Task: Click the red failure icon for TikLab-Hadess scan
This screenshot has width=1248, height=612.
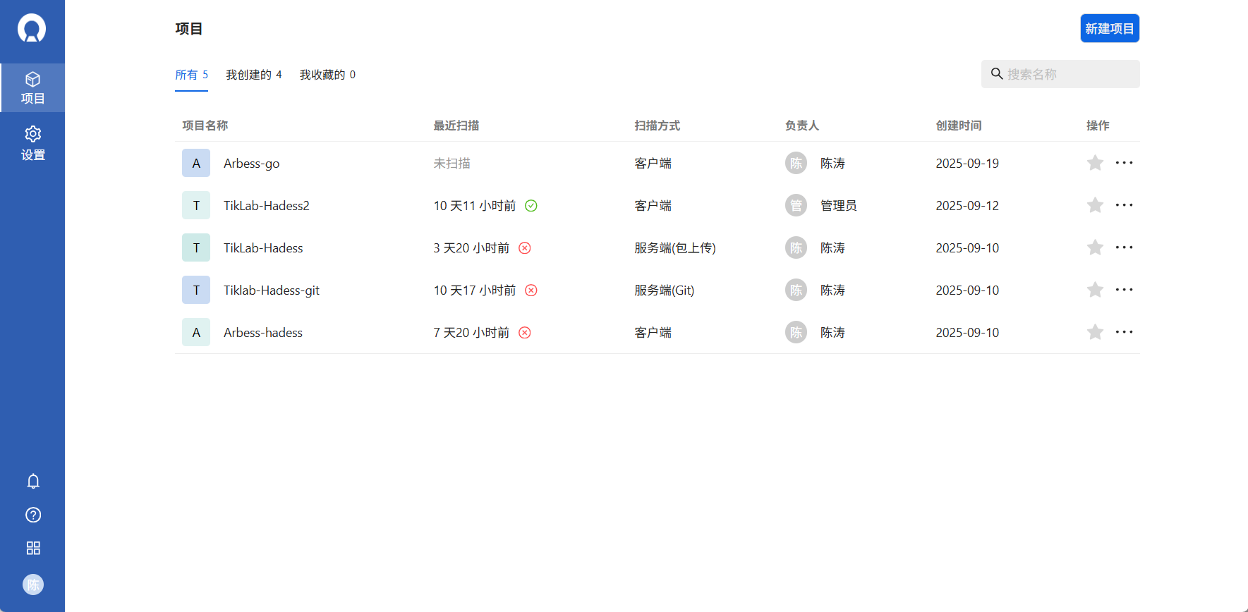Action: [x=523, y=247]
